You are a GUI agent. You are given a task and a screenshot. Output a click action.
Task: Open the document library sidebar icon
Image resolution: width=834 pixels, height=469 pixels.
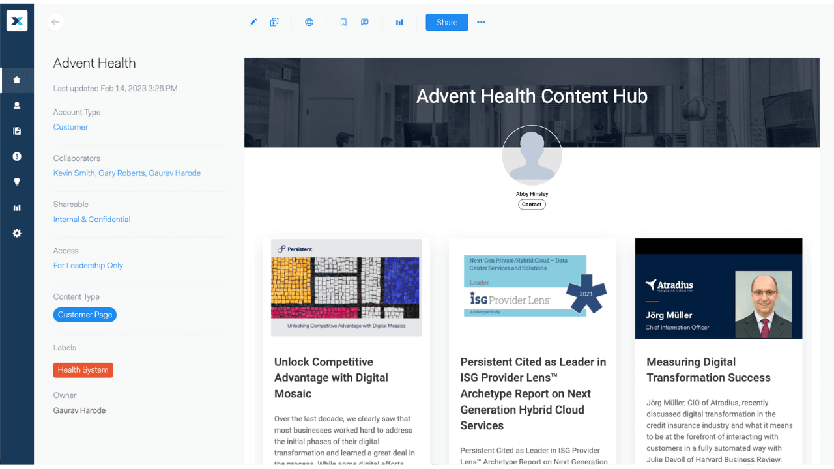17,131
